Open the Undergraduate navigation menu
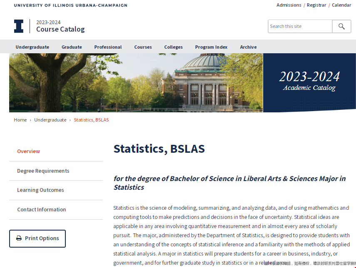The height and width of the screenshot is (268, 356). coord(32,47)
